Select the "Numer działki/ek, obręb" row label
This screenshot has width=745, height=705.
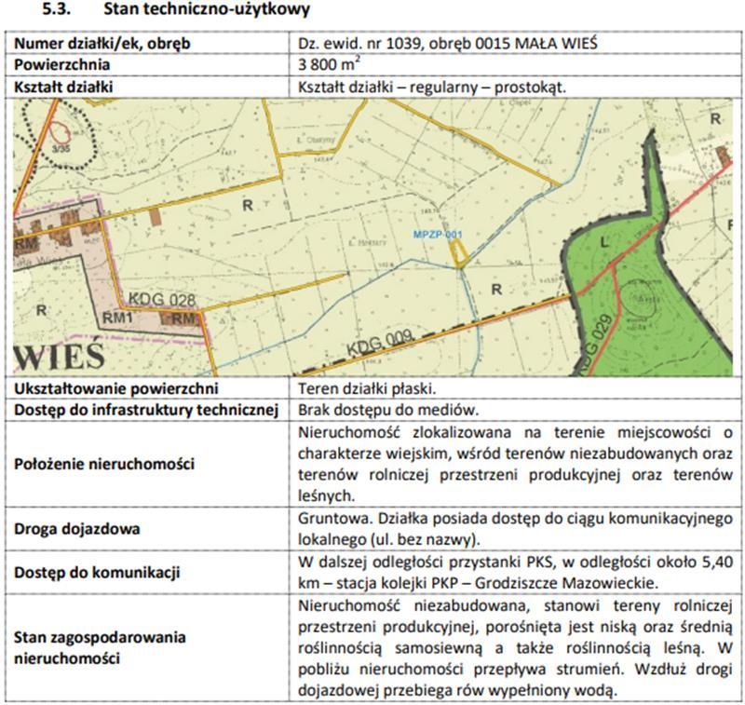(x=102, y=43)
